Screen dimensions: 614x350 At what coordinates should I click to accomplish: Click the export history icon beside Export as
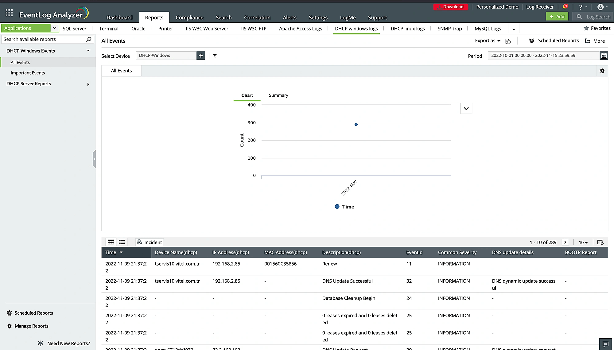click(x=508, y=41)
